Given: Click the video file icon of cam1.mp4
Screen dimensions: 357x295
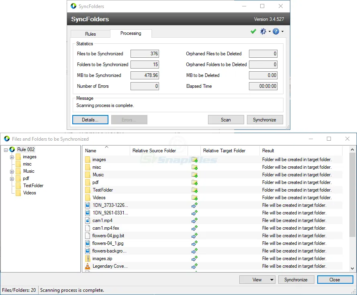Looking at the screenshot, I should (x=88, y=220).
